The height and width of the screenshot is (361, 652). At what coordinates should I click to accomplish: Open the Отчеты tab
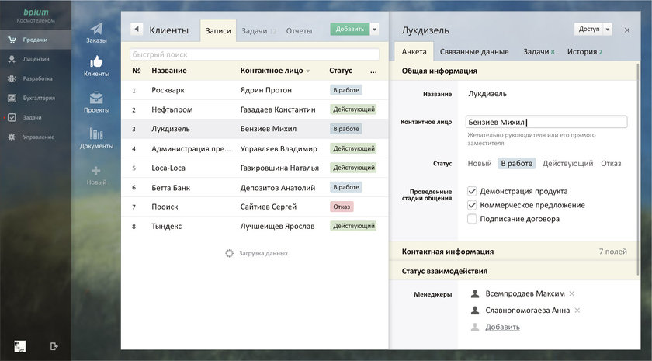[x=299, y=31]
